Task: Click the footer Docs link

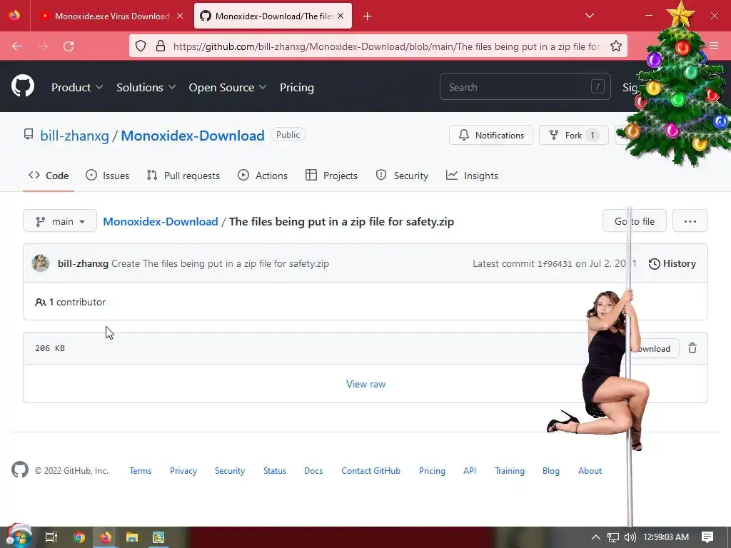Action: coord(313,471)
